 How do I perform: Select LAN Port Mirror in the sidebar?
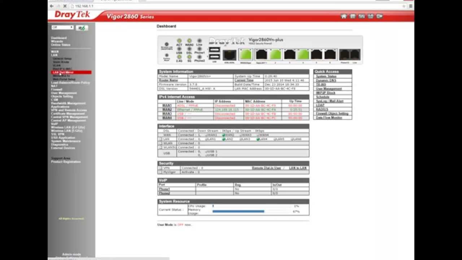[x=71, y=72]
